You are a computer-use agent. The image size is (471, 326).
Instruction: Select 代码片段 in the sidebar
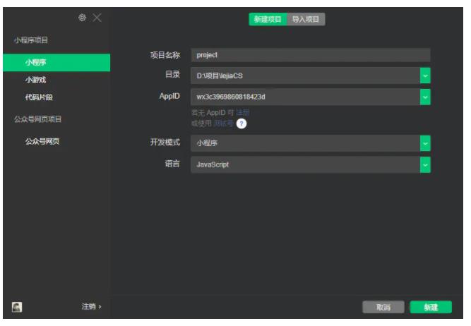[39, 97]
